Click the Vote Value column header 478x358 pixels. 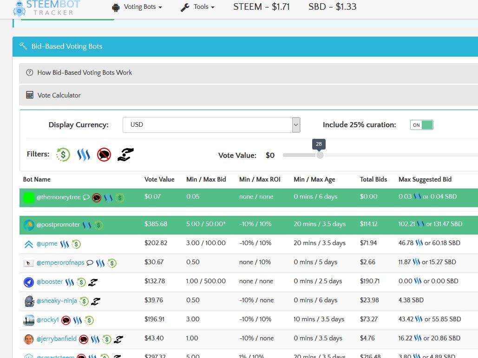coord(159,179)
